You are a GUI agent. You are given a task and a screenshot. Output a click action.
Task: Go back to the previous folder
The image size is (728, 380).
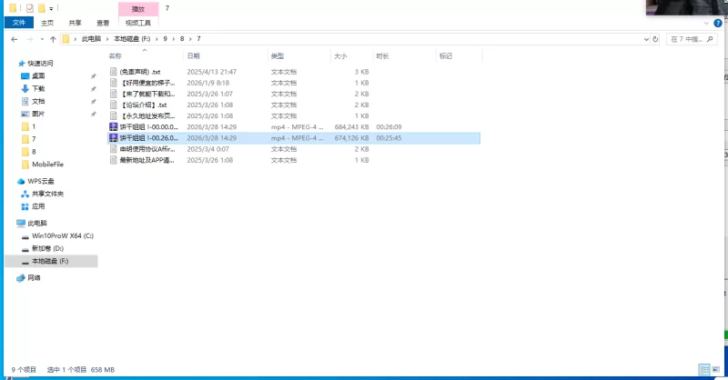pyautogui.click(x=15, y=39)
